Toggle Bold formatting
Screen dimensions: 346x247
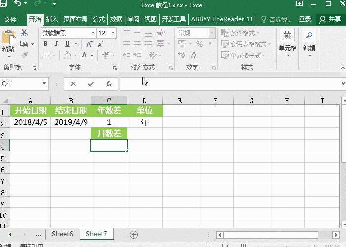[45, 44]
